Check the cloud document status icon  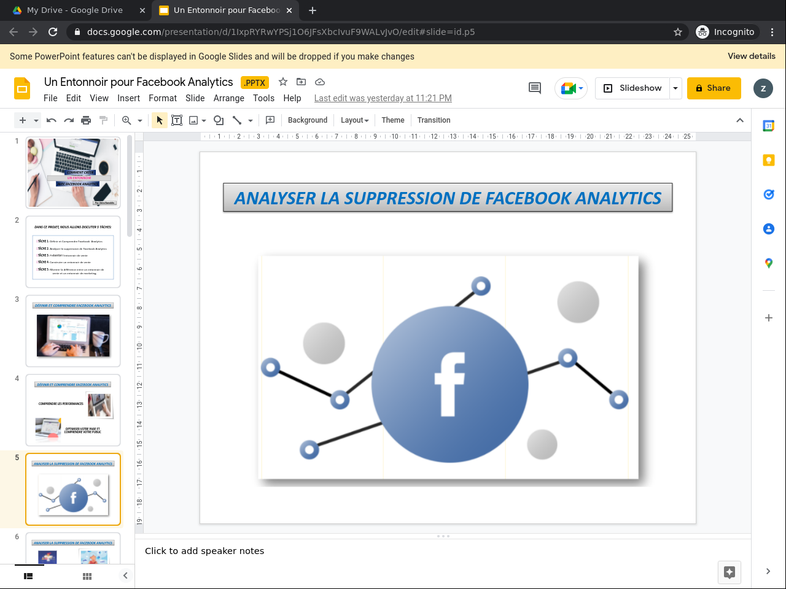319,82
